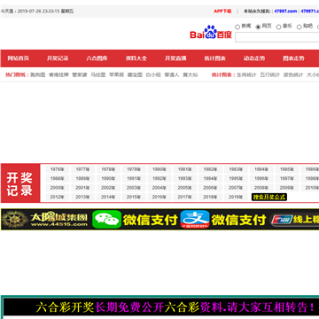Open the 2008年 draw records
The image size is (319, 319).
coord(261,188)
